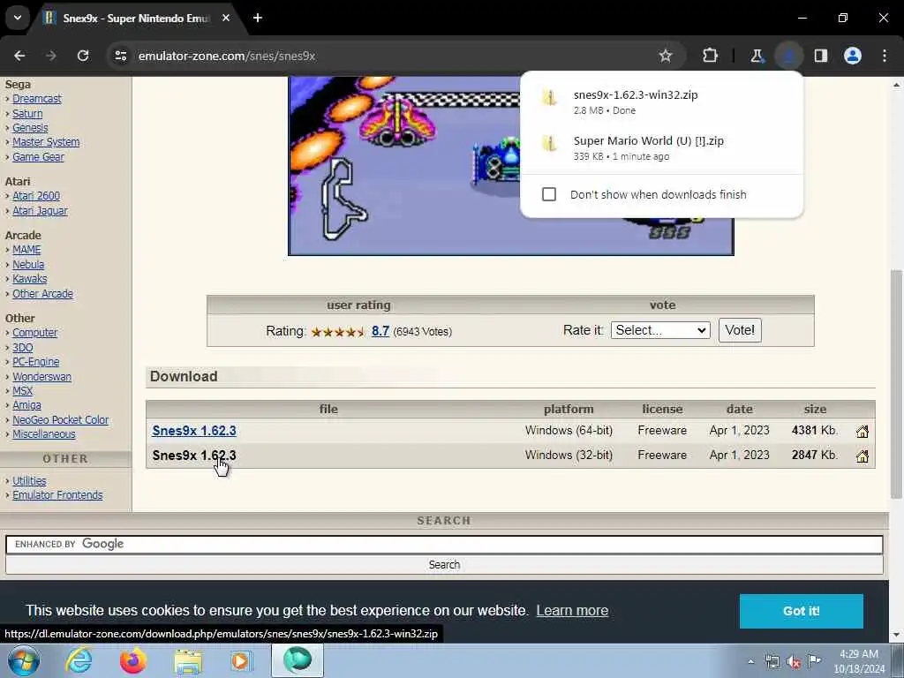Image resolution: width=904 pixels, height=678 pixels.
Task: Launch Internet Explorer from taskbar
Action: (79, 660)
